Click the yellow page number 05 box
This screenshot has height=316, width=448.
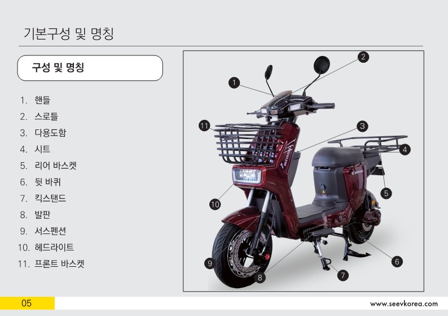(27, 303)
